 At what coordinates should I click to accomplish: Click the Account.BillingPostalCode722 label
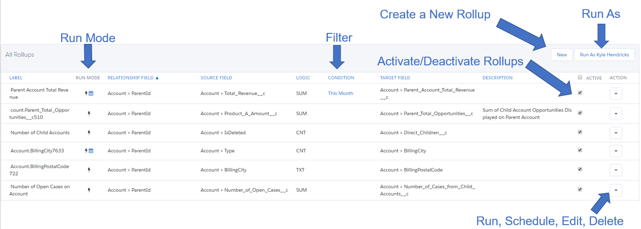coord(40,170)
